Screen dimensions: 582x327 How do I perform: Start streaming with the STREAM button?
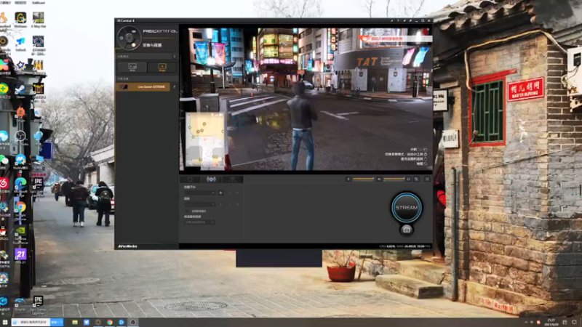[x=407, y=207]
